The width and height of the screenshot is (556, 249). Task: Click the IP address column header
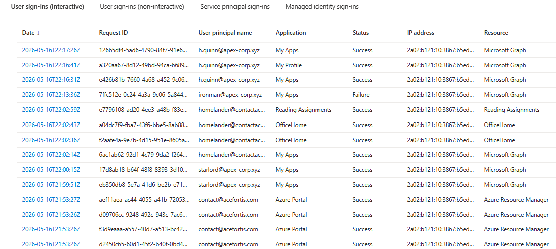coord(421,33)
